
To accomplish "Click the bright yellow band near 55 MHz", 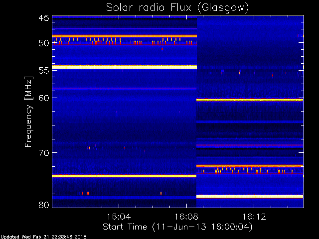I will tap(125, 67).
